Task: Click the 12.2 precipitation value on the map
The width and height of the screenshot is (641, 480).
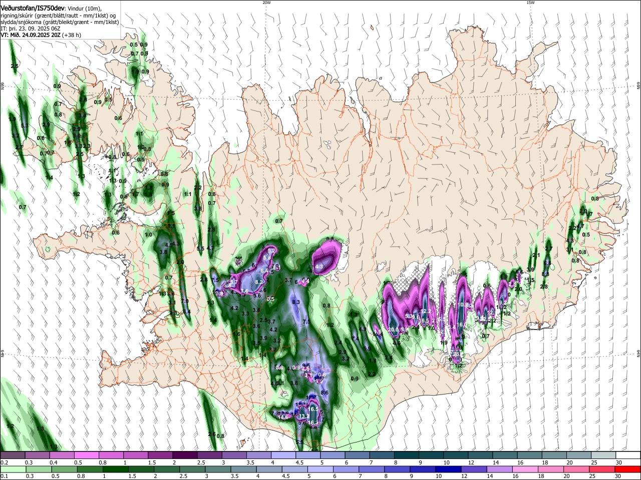Action: tap(426, 311)
